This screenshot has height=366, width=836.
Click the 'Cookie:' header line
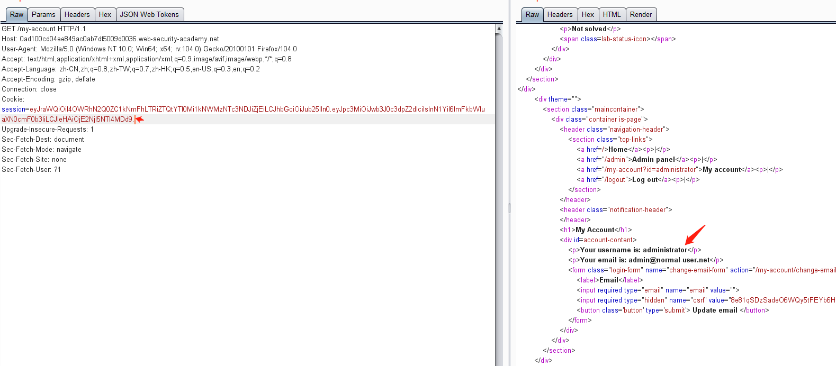(x=13, y=99)
